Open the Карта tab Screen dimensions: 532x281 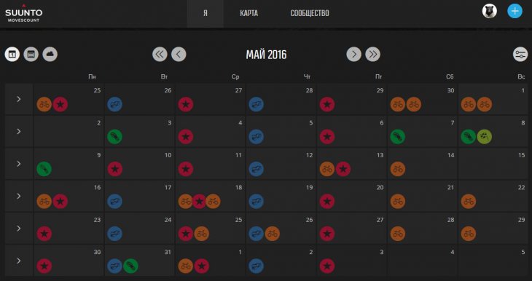click(x=249, y=13)
